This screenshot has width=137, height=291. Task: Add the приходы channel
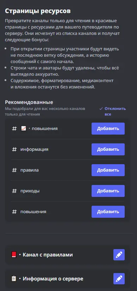[x=108, y=191]
